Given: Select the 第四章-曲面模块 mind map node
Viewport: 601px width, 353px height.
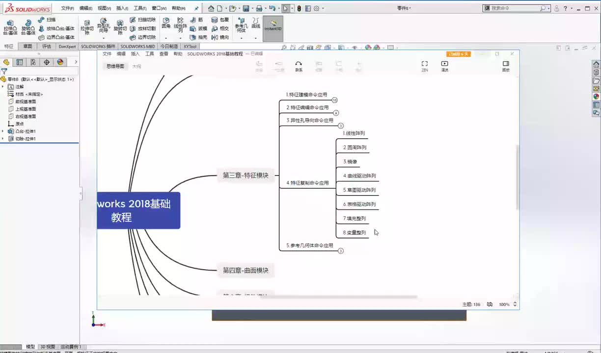Looking at the screenshot, I should (246, 270).
